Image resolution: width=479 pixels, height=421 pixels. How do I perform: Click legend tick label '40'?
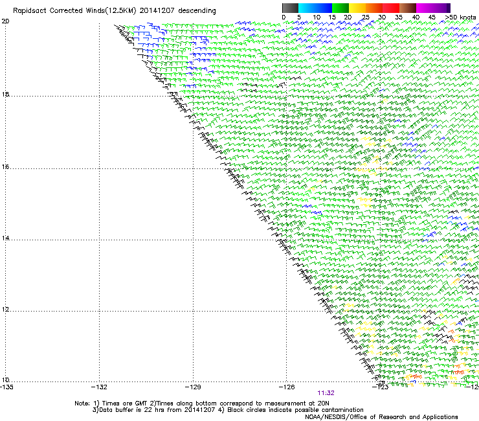click(x=416, y=17)
